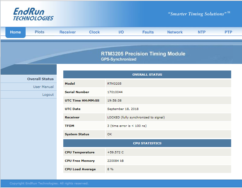The height and width of the screenshot is (188, 242).
Task: Select the date September 18, 2018
Action: pos(123,109)
